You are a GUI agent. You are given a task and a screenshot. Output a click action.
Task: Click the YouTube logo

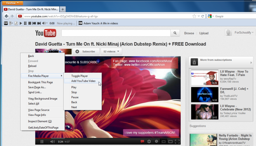coord(46,33)
